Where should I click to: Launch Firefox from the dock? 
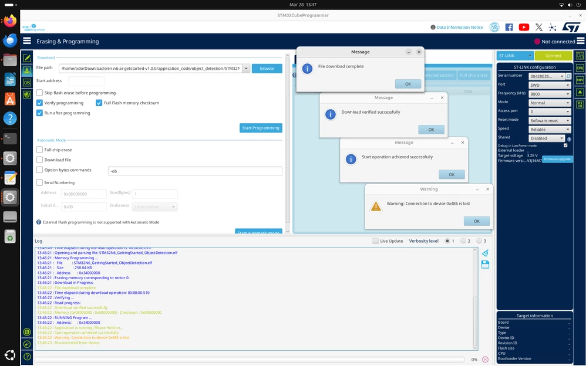10,21
